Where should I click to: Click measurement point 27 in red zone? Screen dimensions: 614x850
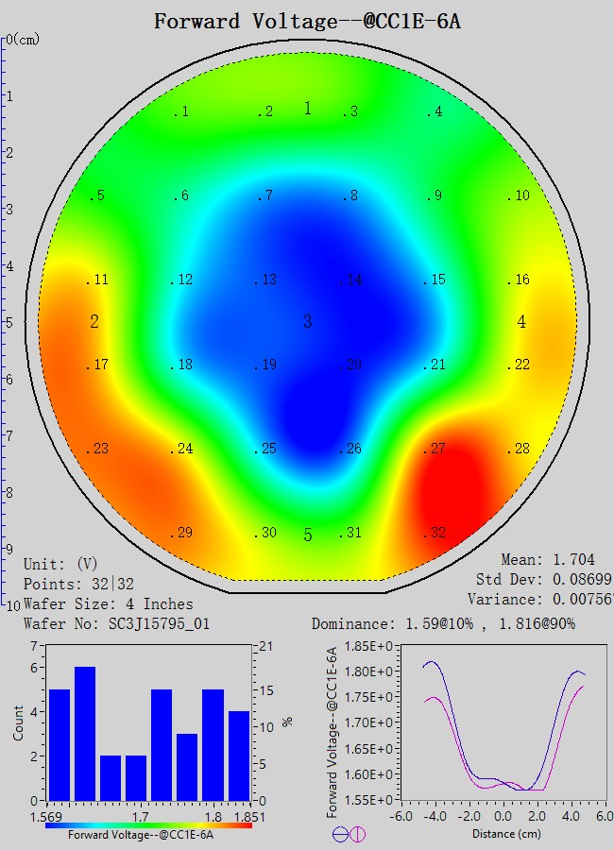click(x=434, y=449)
